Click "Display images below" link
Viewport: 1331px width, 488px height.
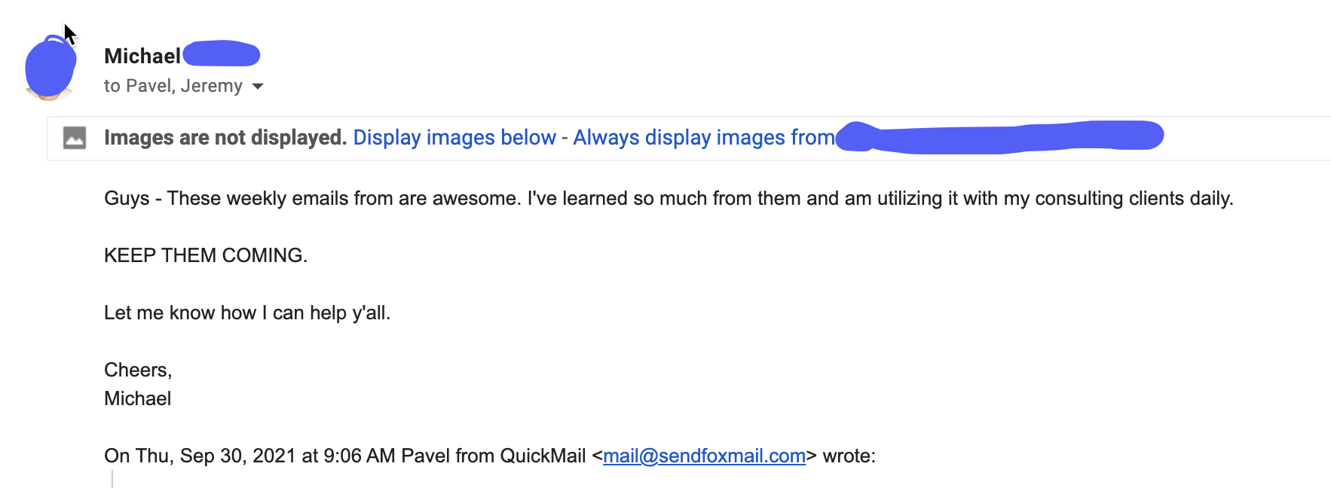coord(454,138)
